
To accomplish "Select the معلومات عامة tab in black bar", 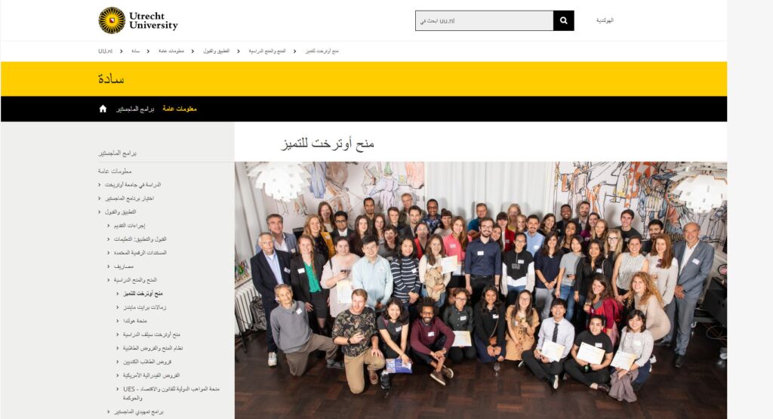I will [x=180, y=109].
